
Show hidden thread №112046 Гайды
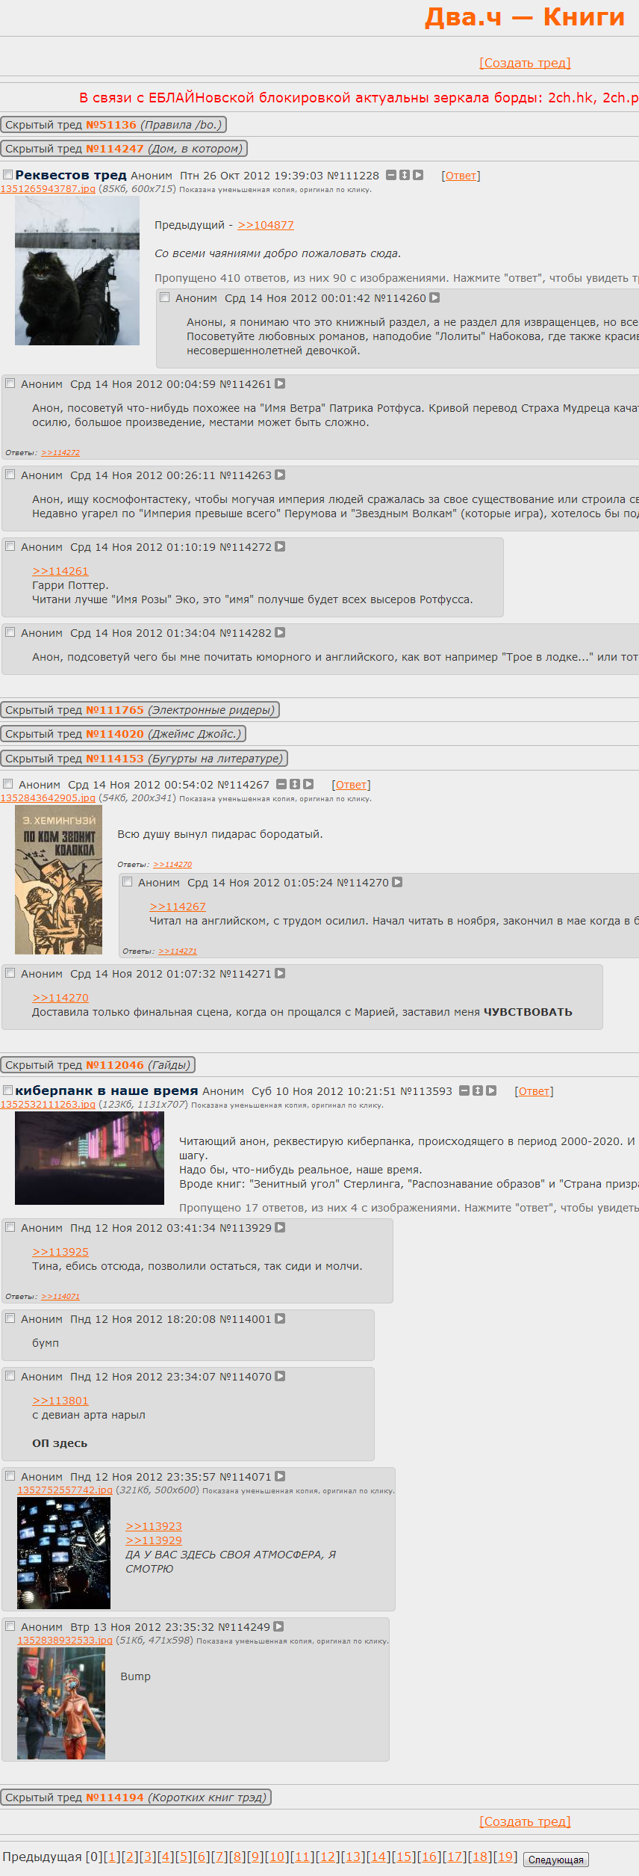pyautogui.click(x=98, y=1065)
